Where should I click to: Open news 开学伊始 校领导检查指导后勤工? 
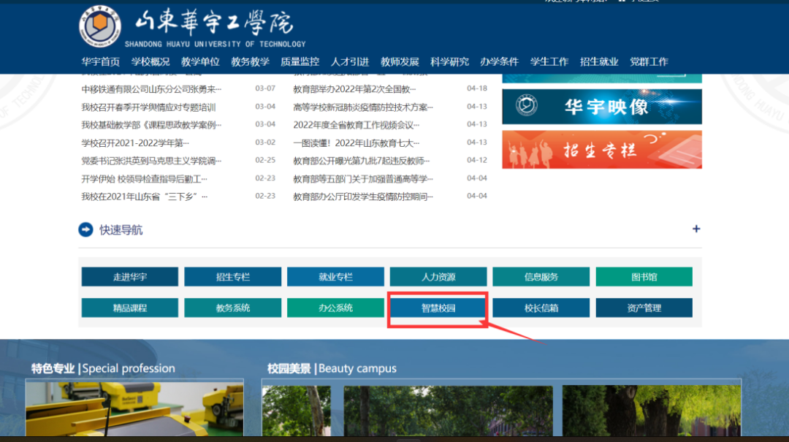[x=145, y=179]
